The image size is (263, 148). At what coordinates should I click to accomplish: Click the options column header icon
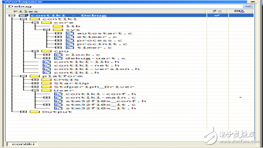[x=239, y=11]
